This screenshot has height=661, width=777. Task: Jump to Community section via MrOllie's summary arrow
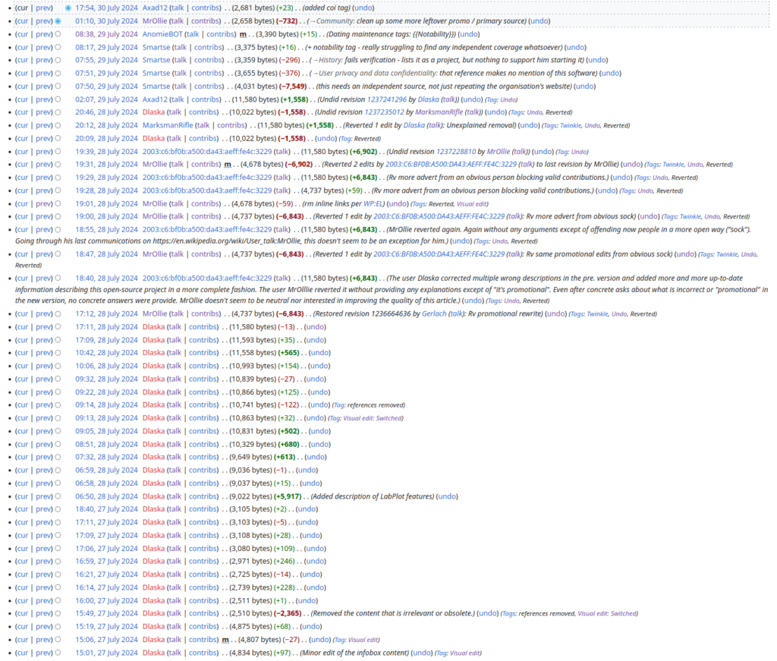[313, 21]
